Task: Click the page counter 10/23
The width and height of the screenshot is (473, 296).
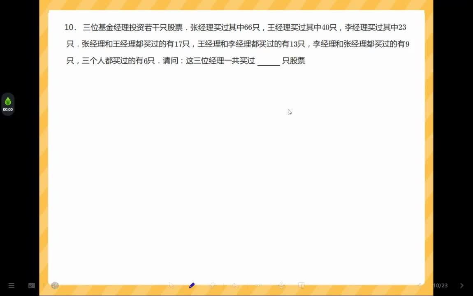Action: tap(441, 285)
